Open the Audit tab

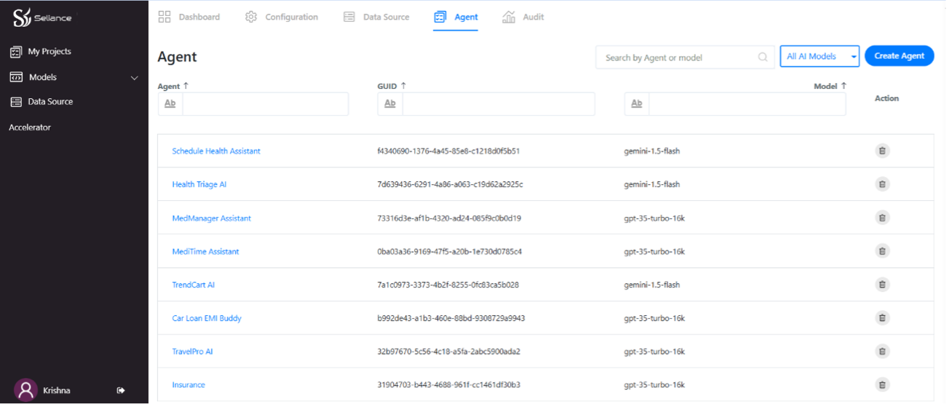point(523,17)
